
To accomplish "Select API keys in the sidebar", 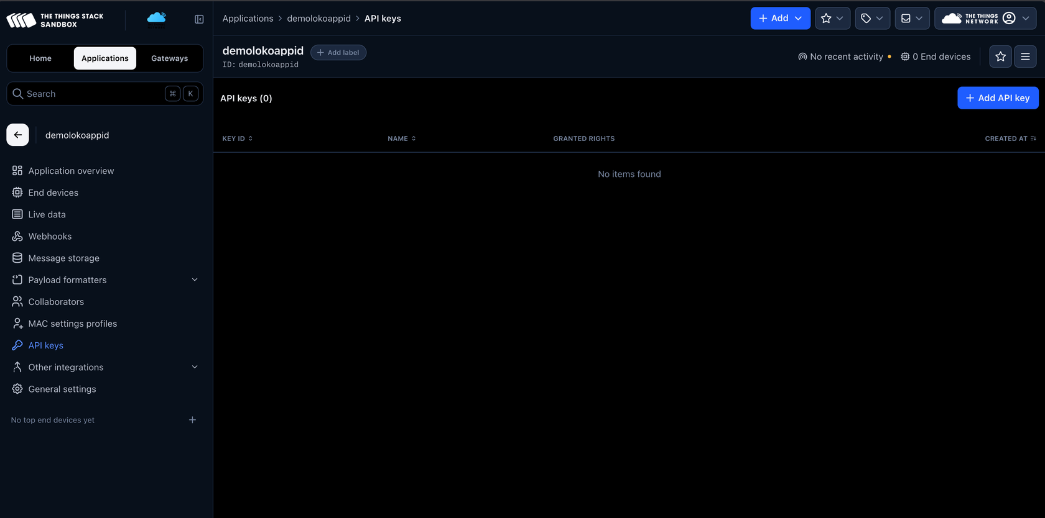I will tap(105, 345).
